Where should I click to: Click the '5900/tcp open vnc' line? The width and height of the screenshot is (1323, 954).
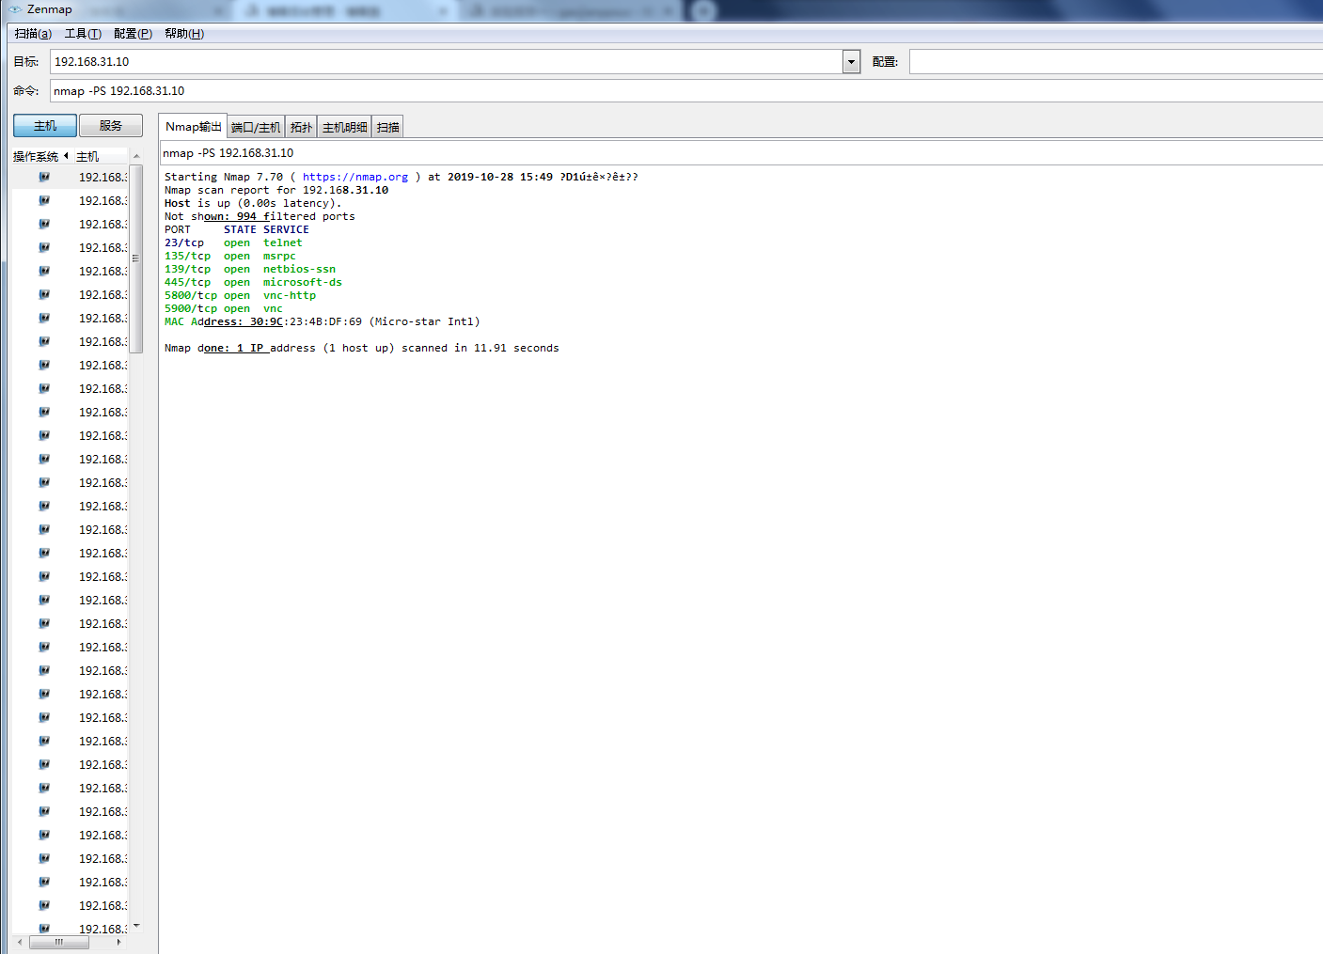coord(224,308)
